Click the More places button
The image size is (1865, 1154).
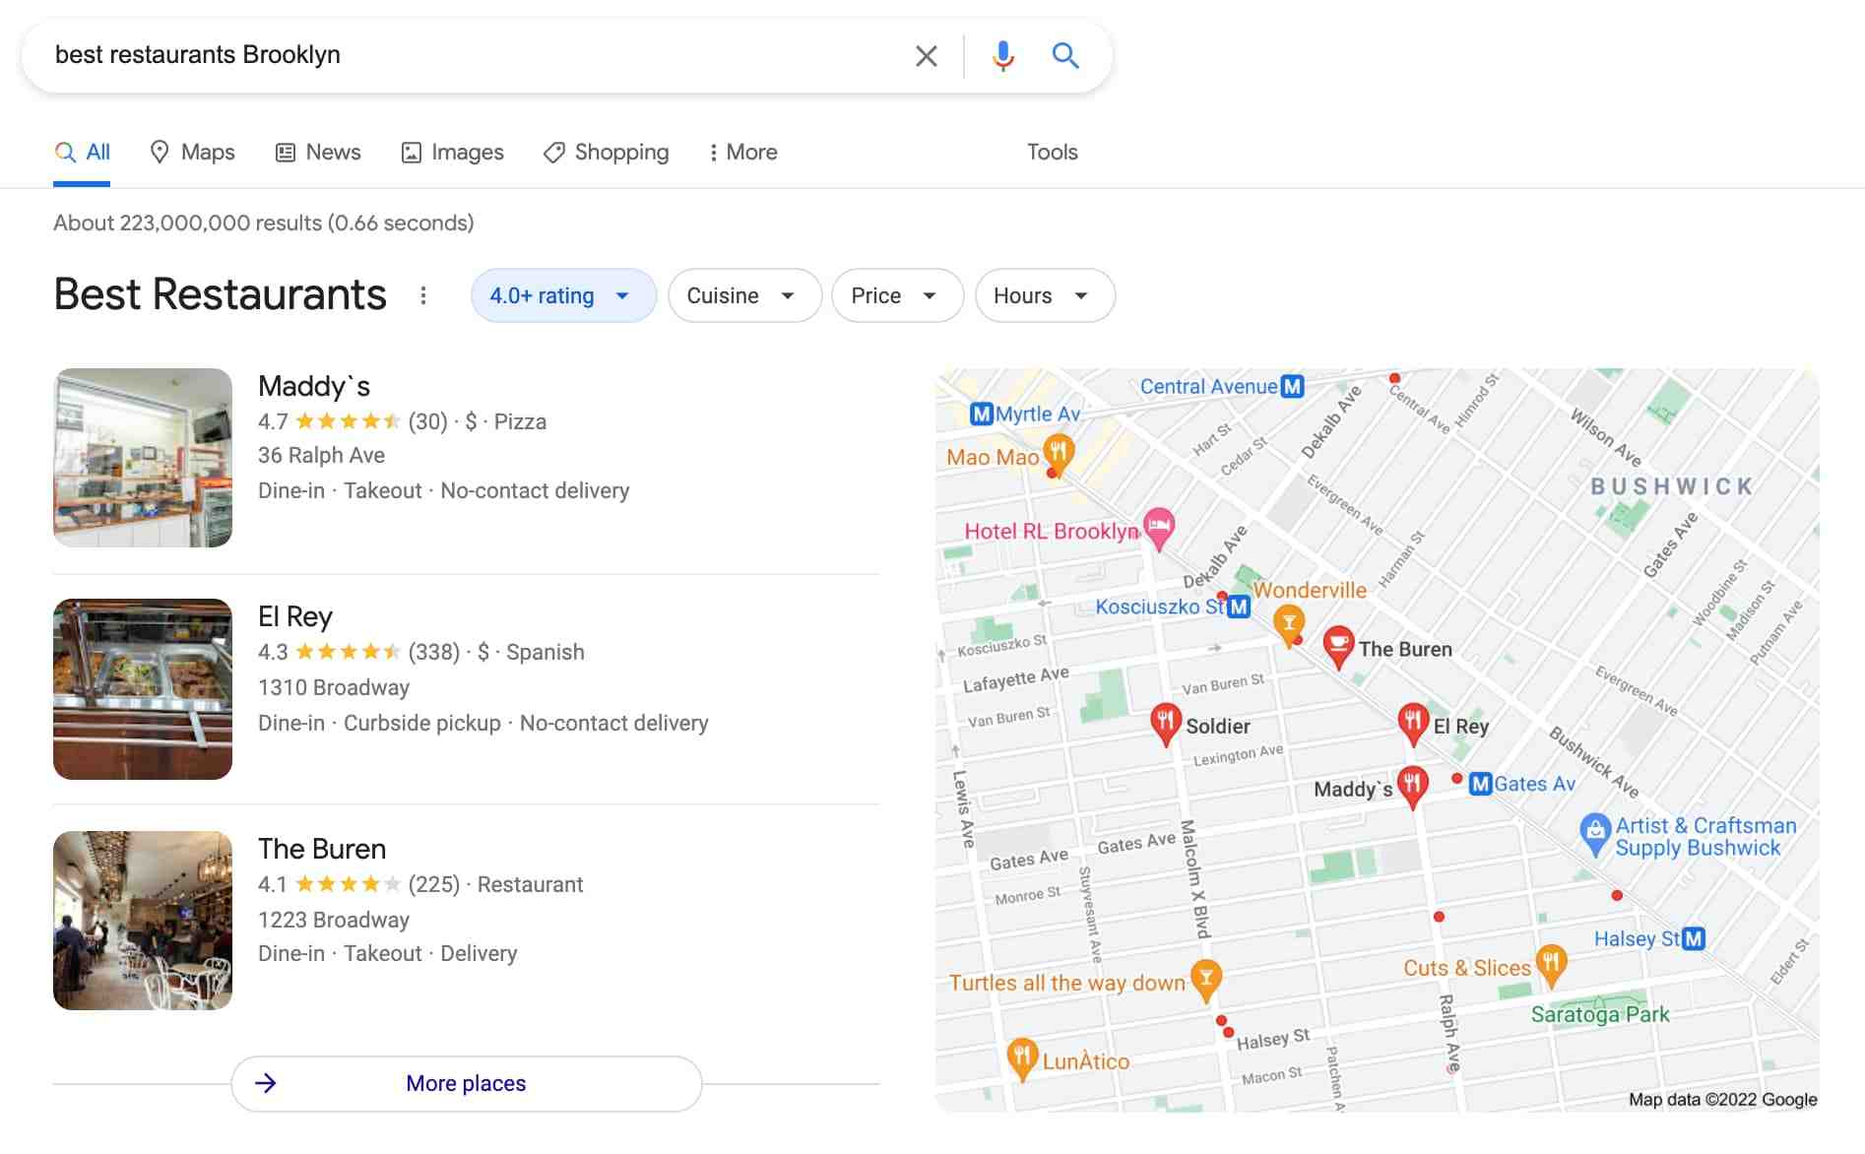tap(466, 1083)
